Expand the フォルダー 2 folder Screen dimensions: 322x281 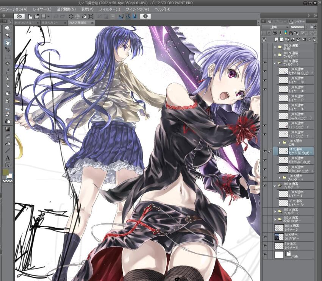click(x=275, y=211)
